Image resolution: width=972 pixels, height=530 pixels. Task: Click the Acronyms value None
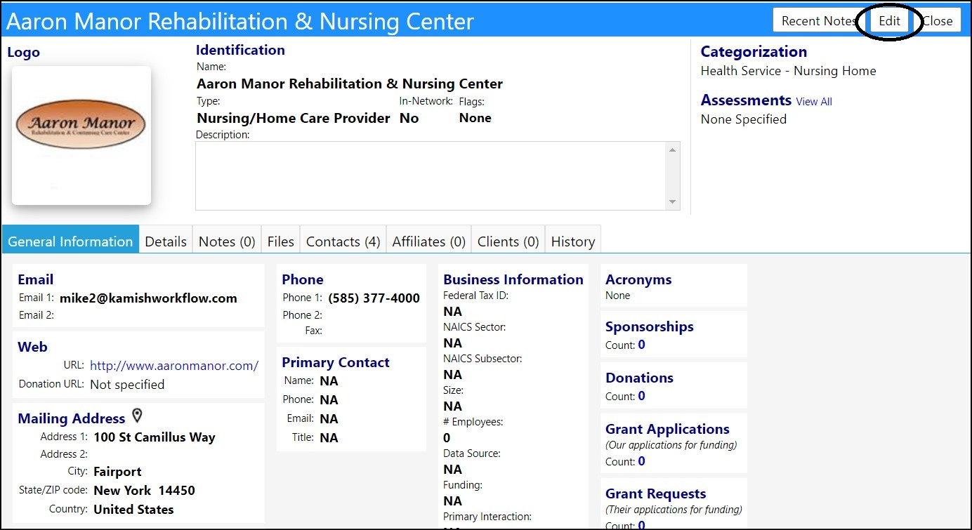coord(618,296)
